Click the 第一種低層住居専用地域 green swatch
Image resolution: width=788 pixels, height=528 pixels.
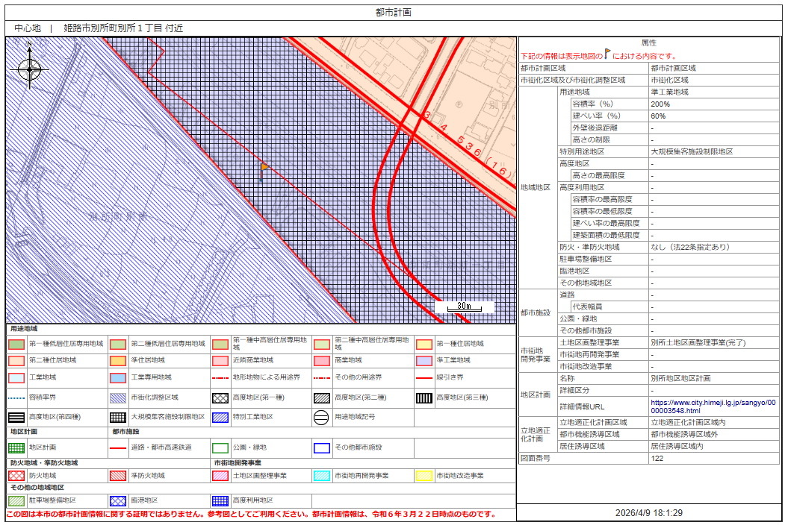16,345
